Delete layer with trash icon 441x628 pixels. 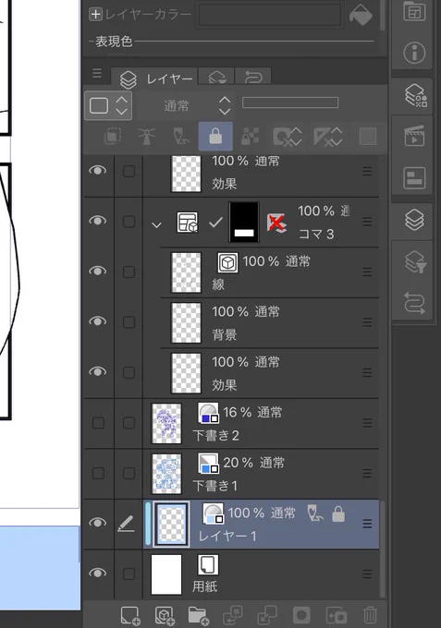tap(370, 615)
